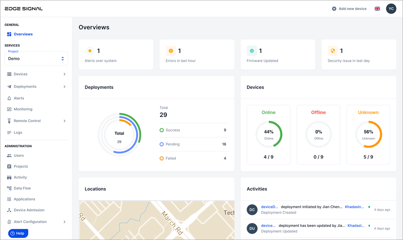Click Add new device button

(349, 9)
